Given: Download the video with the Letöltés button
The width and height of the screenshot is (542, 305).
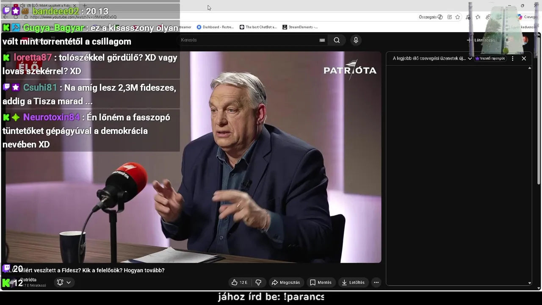Looking at the screenshot, I should point(353,283).
